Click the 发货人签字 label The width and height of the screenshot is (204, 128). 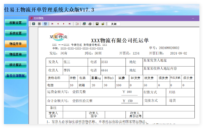coord(53,115)
